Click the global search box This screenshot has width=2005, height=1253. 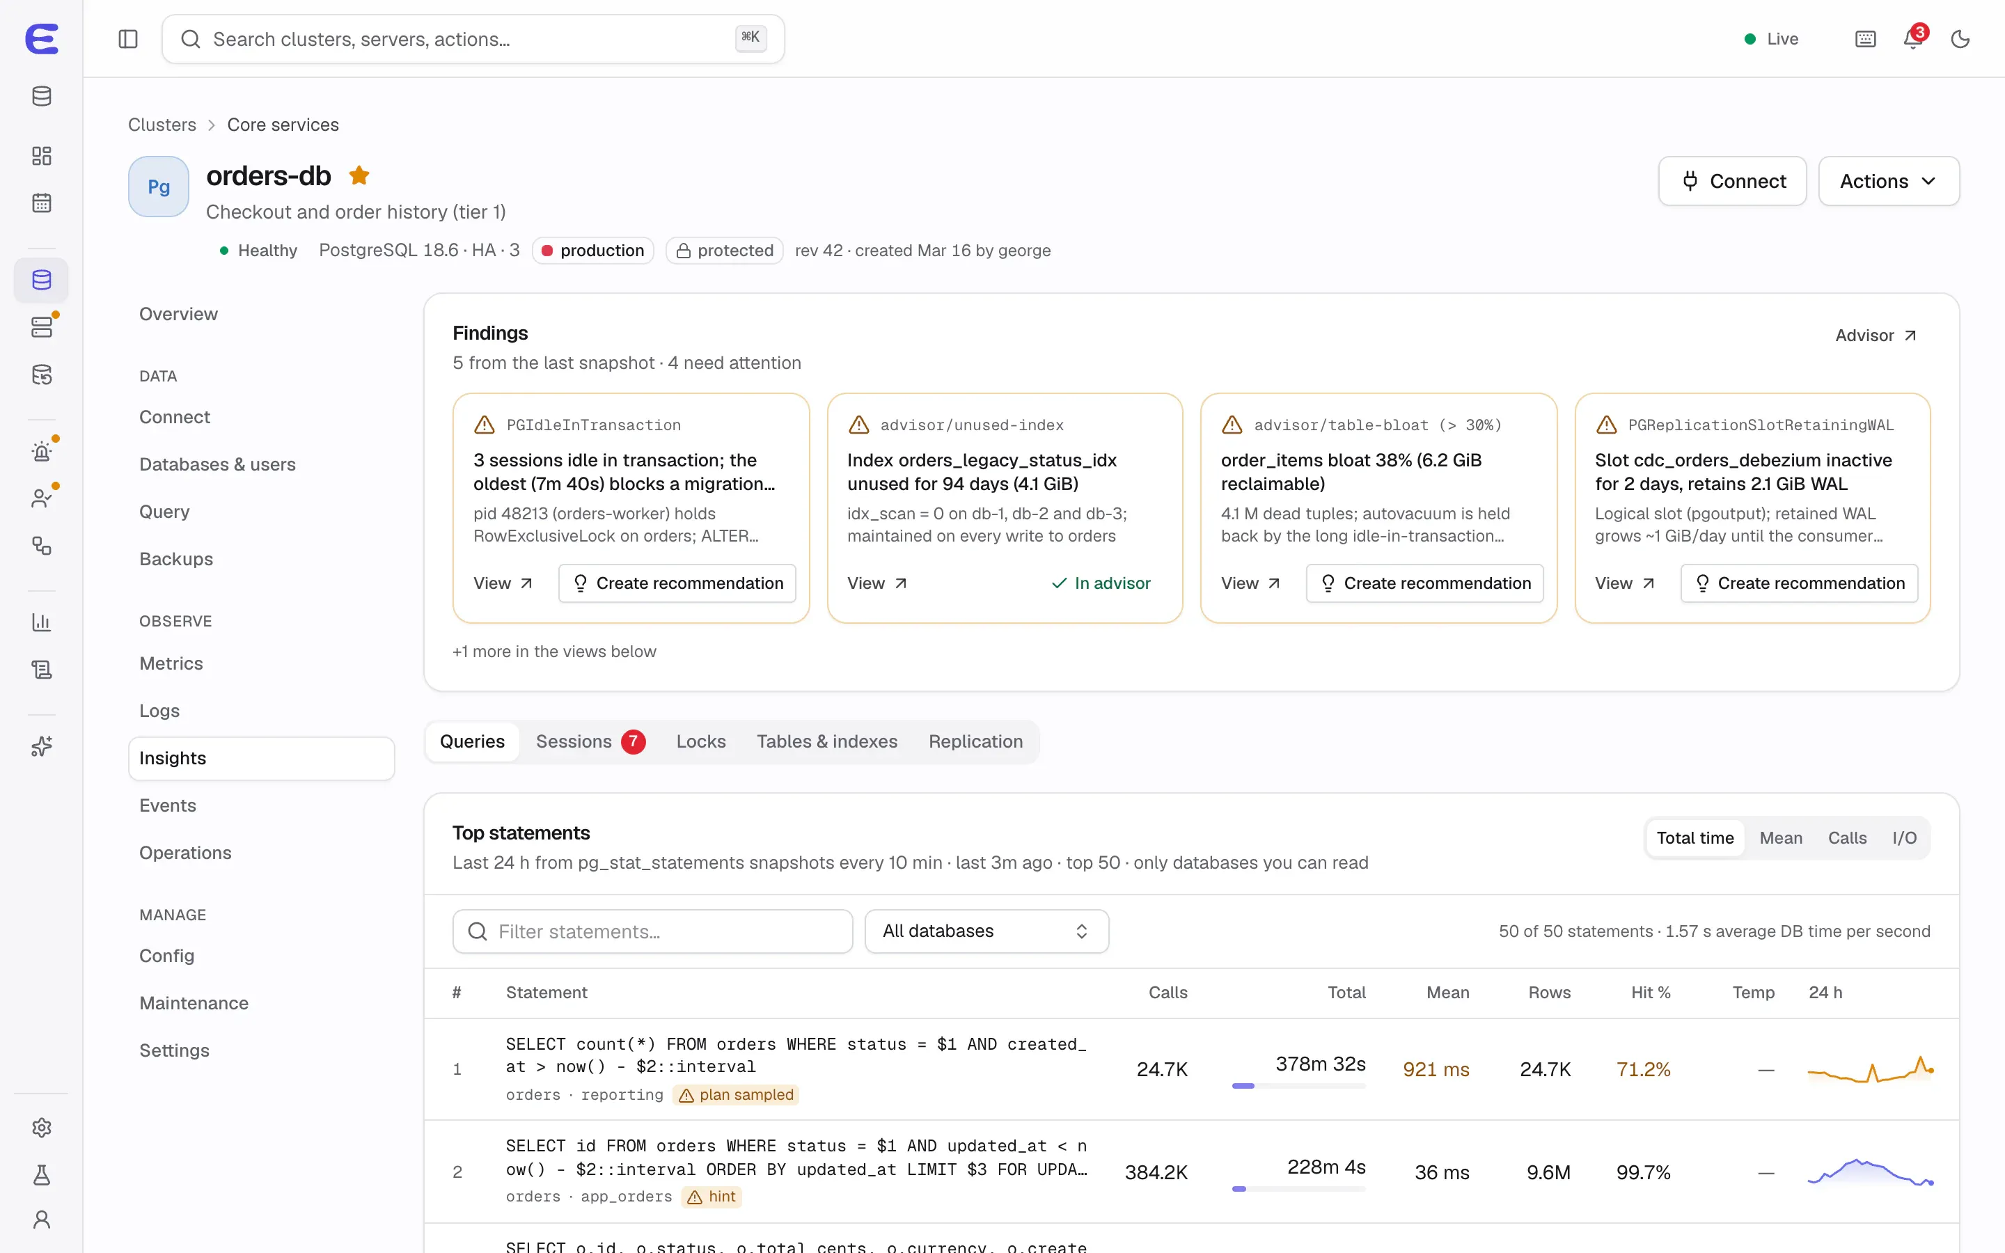point(473,39)
